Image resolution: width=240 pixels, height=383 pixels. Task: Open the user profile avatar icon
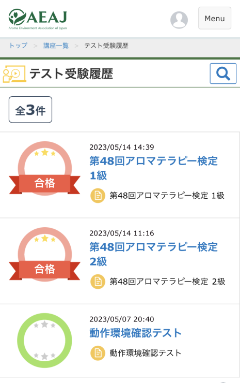[179, 20]
